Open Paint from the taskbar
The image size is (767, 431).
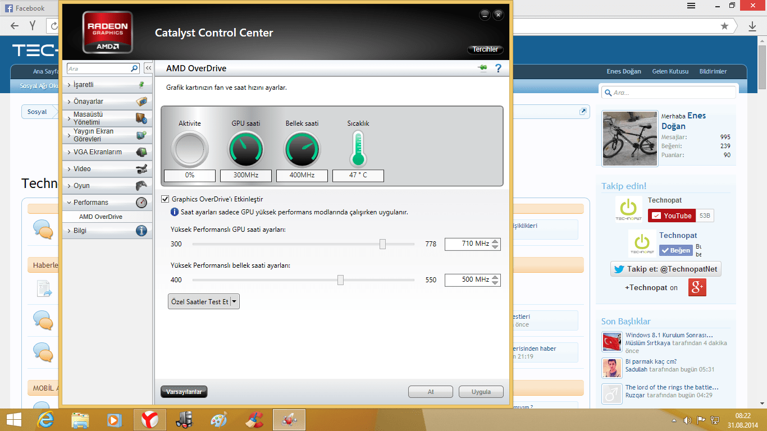click(219, 419)
